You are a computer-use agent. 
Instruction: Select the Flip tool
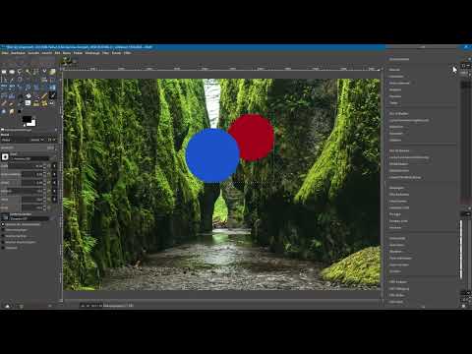tap(52, 88)
